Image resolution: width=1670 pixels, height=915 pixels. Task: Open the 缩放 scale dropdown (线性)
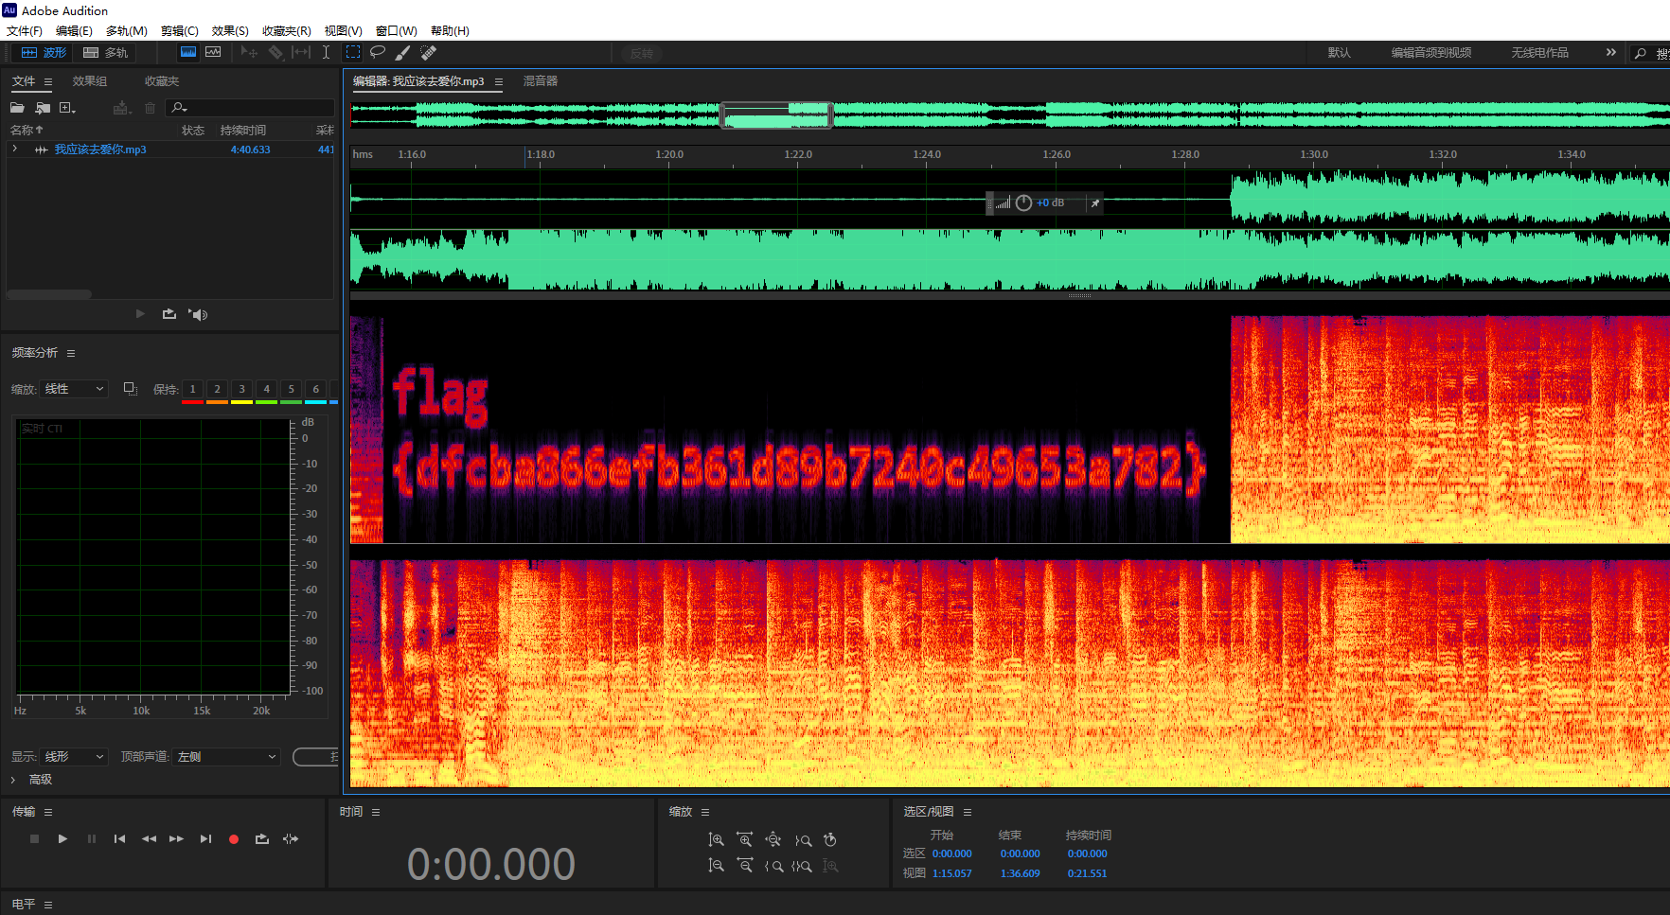pos(76,389)
